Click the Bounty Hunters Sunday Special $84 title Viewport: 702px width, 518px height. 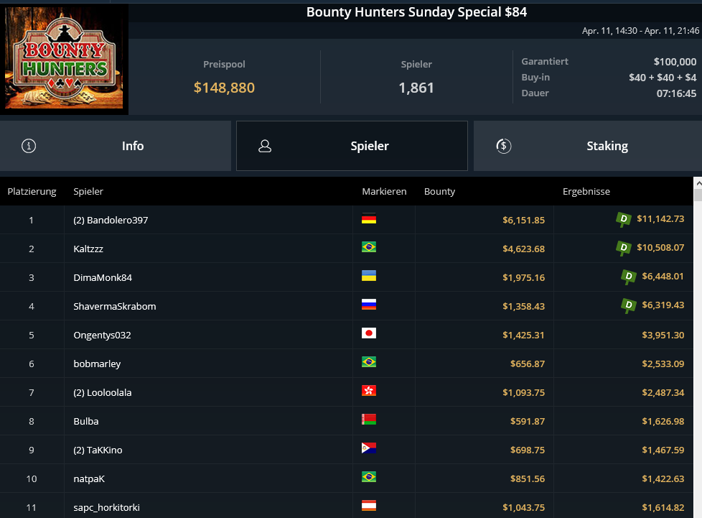click(416, 11)
